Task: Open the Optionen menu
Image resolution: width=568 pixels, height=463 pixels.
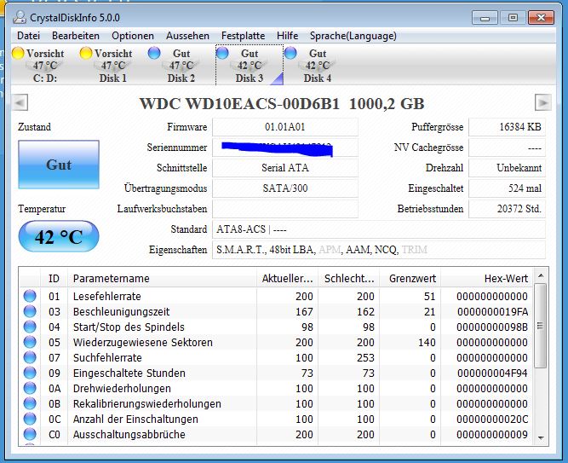Action: pyautogui.click(x=133, y=36)
